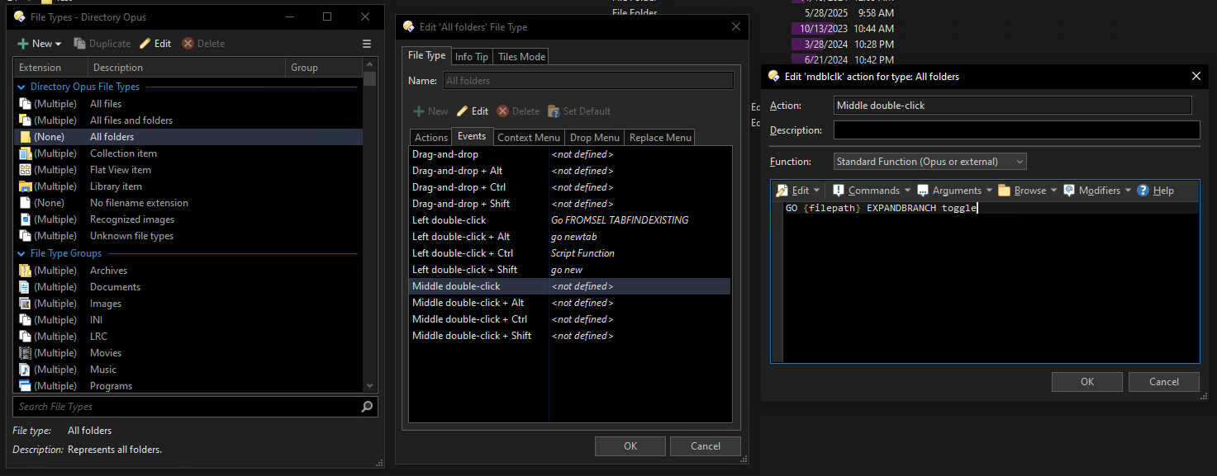Click the Browse folder icon
The width and height of the screenshot is (1217, 476).
pyautogui.click(x=1004, y=191)
